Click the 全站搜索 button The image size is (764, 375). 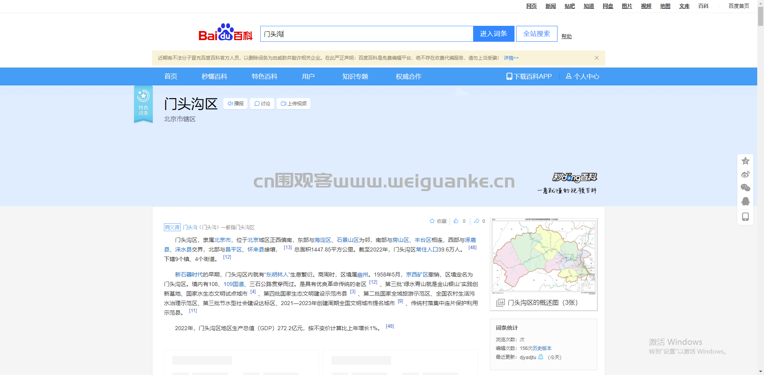coord(536,34)
